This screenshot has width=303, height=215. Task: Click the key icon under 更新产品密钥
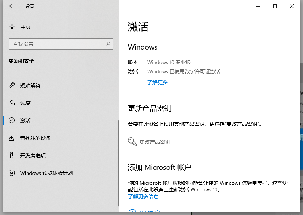[132, 141]
